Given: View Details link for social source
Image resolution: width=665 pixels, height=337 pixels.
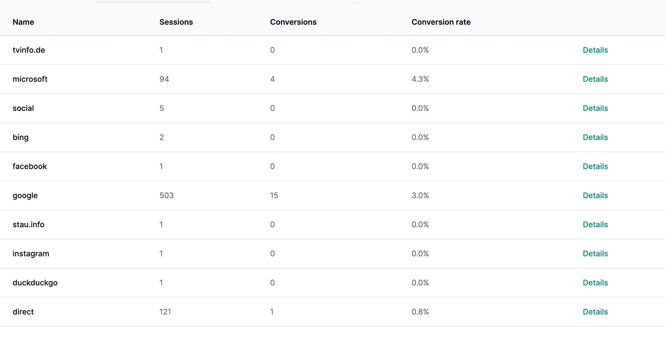Looking at the screenshot, I should tap(595, 108).
